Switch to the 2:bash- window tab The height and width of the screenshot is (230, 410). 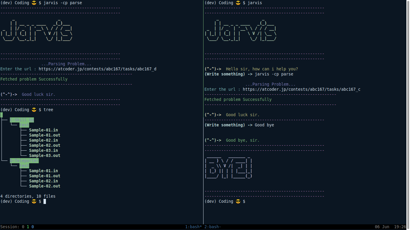click(213, 227)
